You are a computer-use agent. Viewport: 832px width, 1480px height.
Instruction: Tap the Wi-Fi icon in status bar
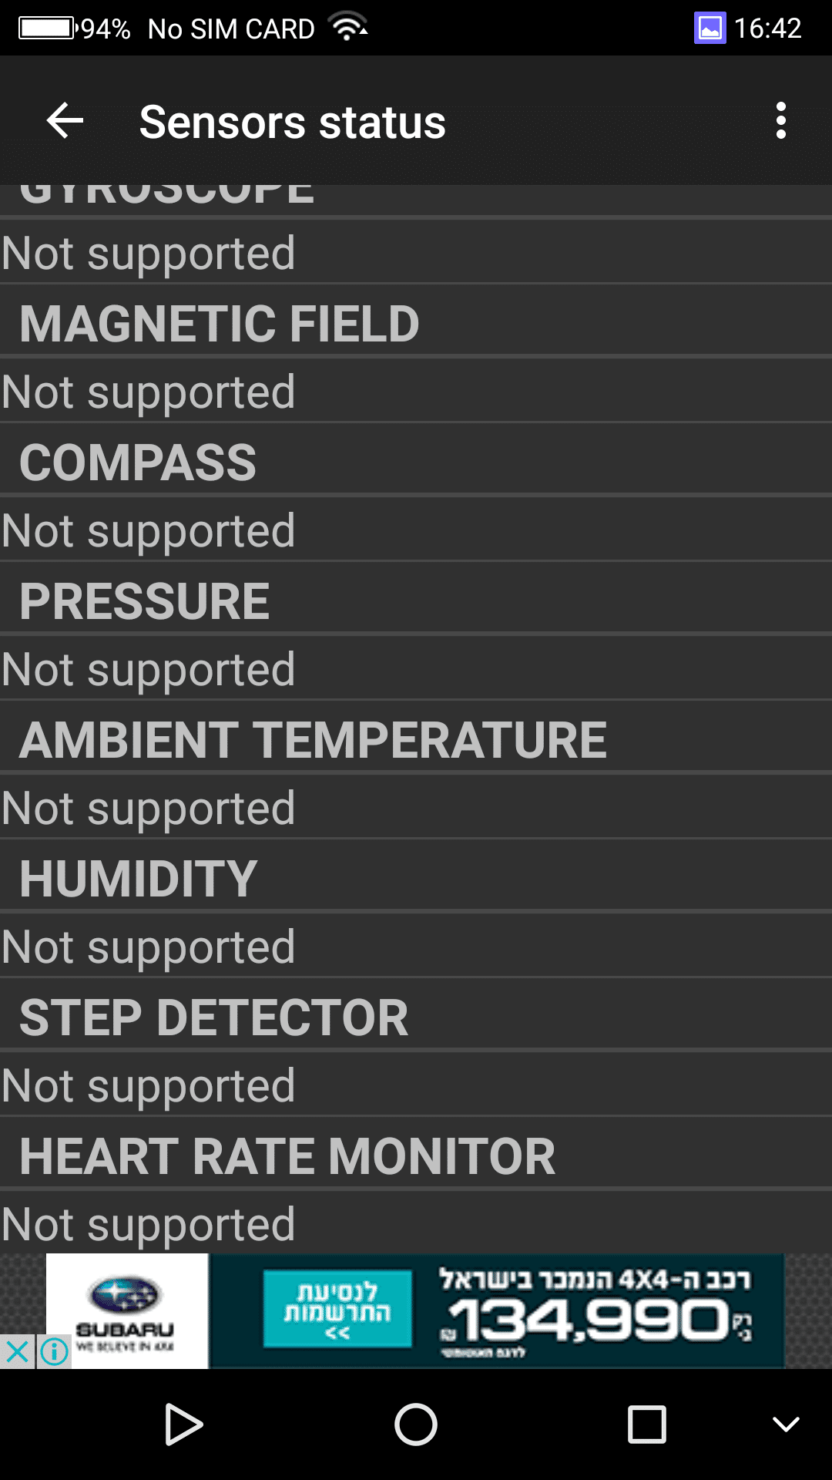(349, 29)
